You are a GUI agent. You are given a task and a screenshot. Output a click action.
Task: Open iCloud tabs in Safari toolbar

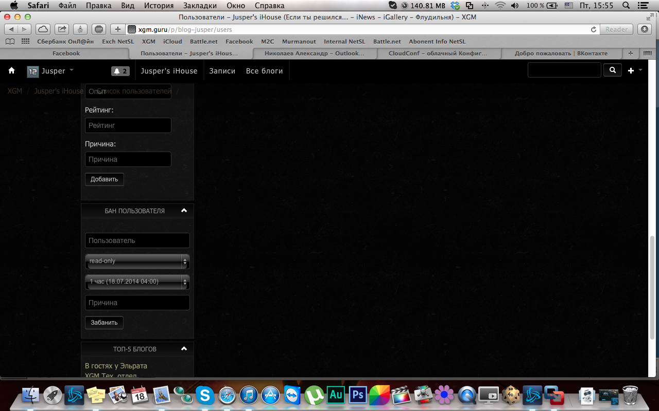click(44, 29)
